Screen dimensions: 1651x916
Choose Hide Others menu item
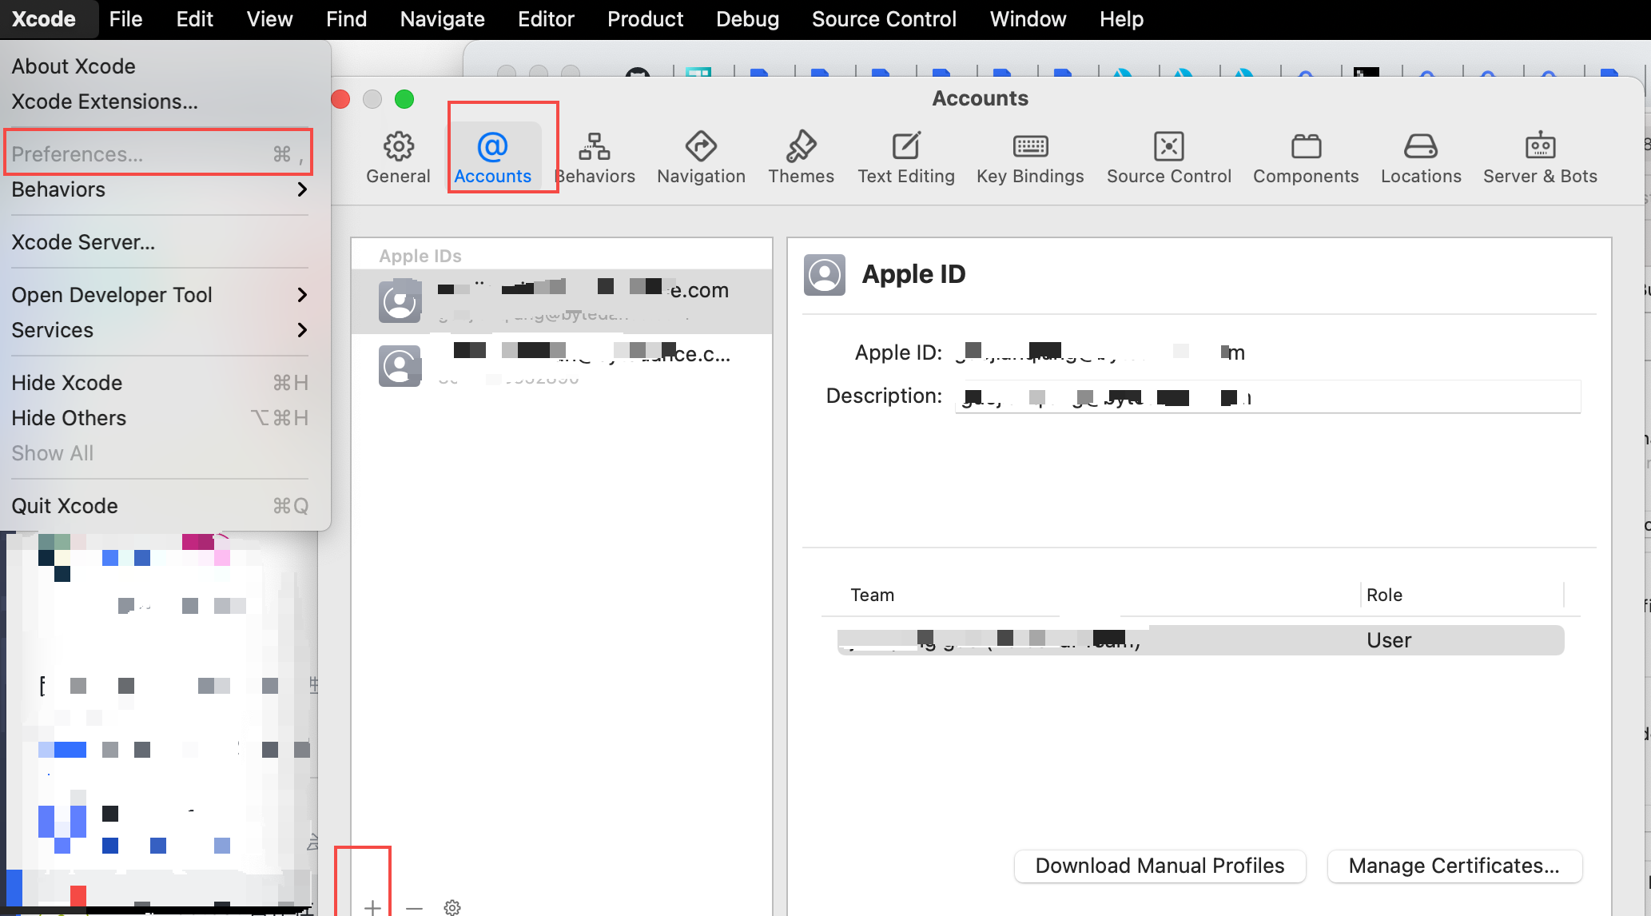coord(160,418)
